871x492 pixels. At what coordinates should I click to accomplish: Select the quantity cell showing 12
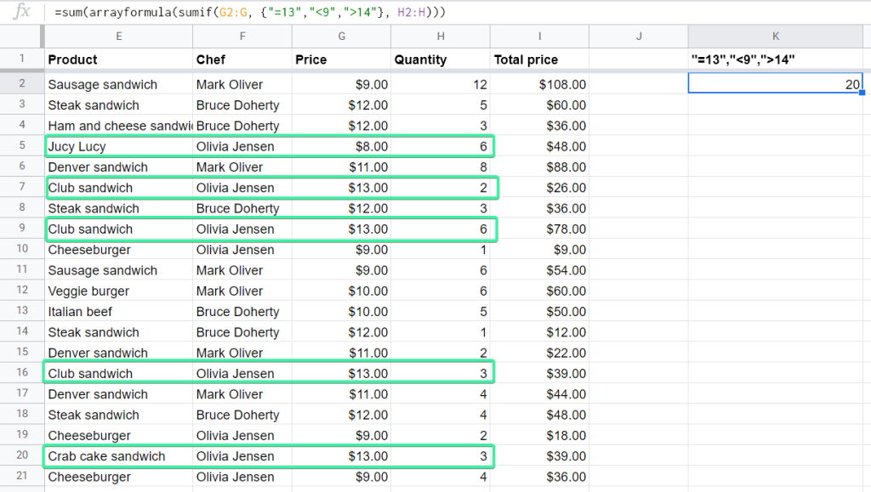[441, 84]
